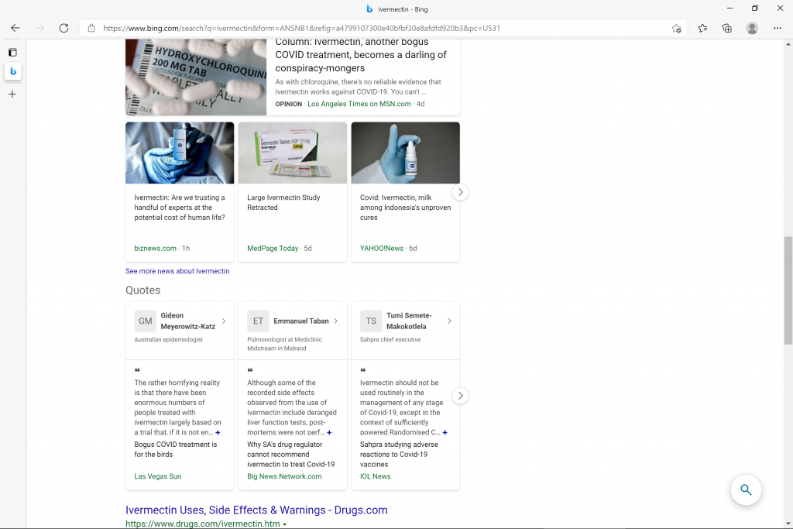This screenshot has width=793, height=529.
Task: Go back to the previous page
Action: [15, 29]
